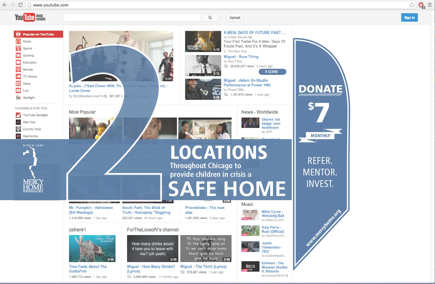Select the TV Shows icon
This screenshot has width=435, height=284.
18,76
